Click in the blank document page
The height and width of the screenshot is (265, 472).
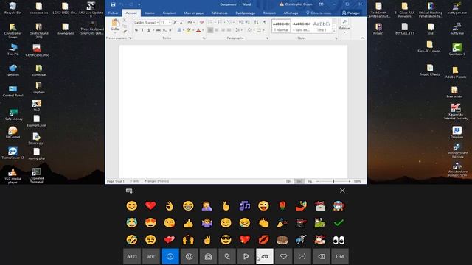233,111
